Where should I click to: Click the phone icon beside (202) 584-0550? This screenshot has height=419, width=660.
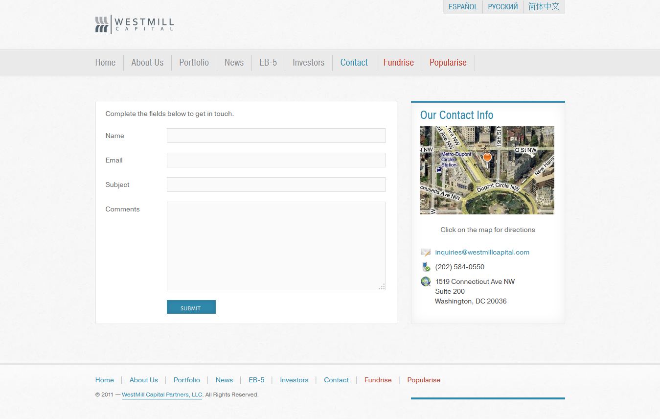pyautogui.click(x=426, y=267)
